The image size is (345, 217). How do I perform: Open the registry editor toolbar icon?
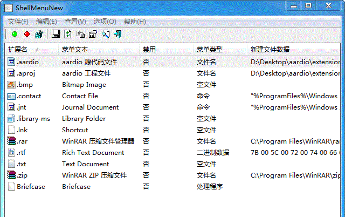(x=39, y=34)
